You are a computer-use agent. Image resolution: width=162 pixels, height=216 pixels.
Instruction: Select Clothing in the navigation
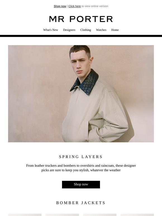coord(86,30)
